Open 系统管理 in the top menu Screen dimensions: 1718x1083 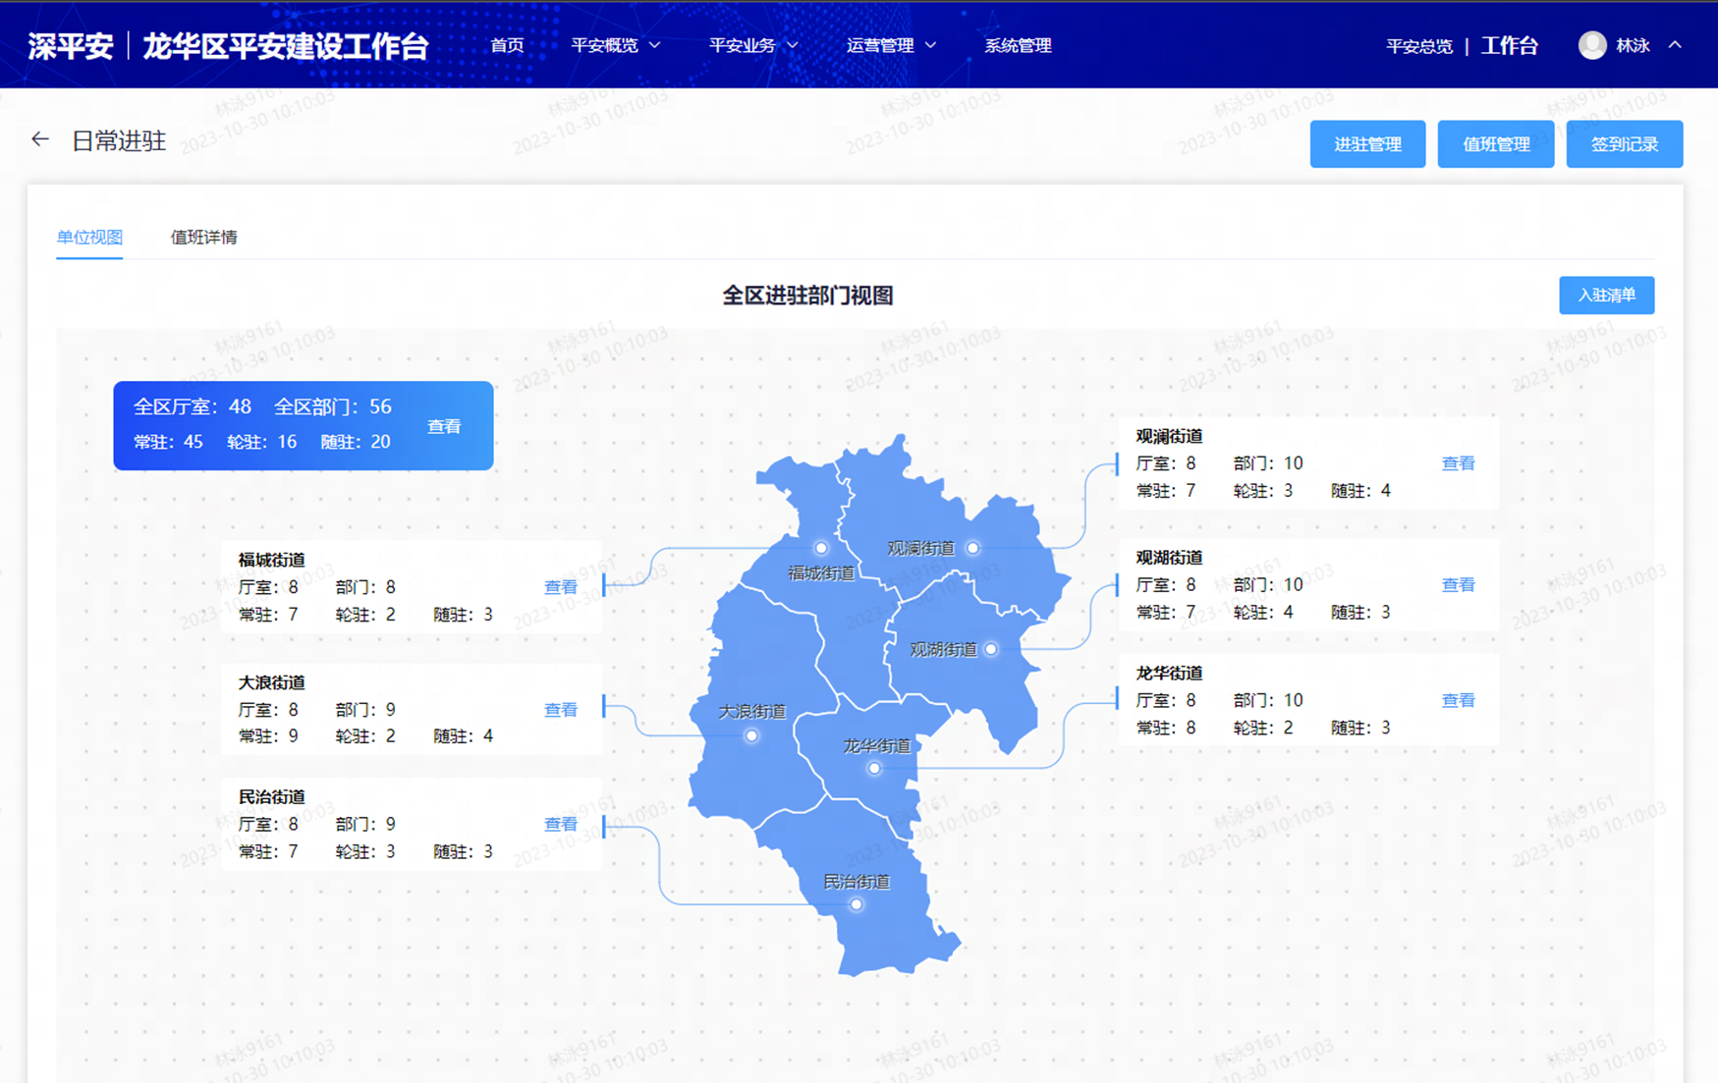(x=1018, y=45)
